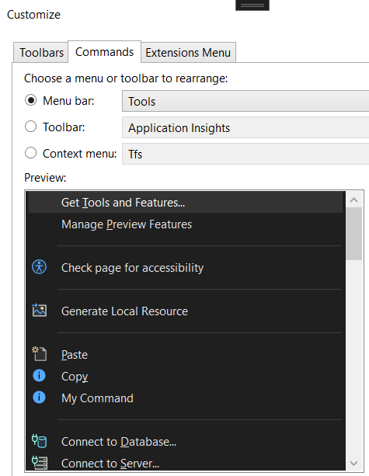Open the Tools menu bar dropdown
The width and height of the screenshot is (369, 476).
click(x=245, y=101)
